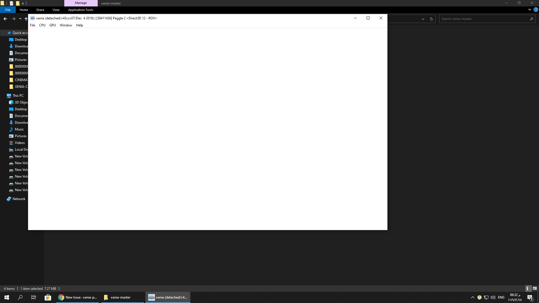
Task: Open network status tray icon
Action: (x=486, y=297)
